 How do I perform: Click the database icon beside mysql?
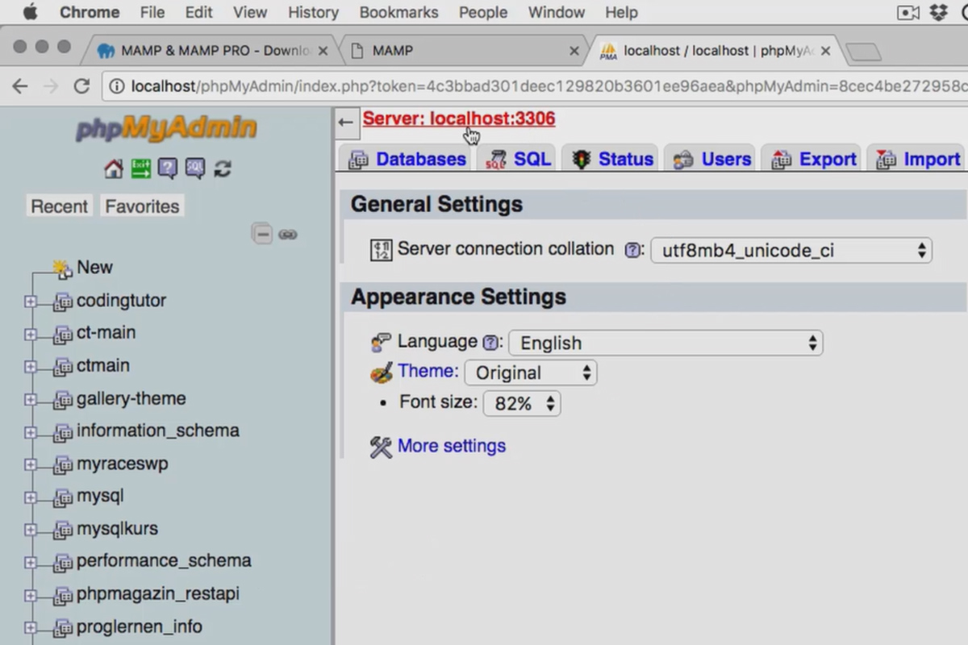click(63, 497)
